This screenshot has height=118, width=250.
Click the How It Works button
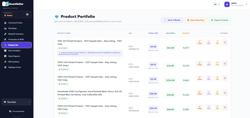point(172,20)
